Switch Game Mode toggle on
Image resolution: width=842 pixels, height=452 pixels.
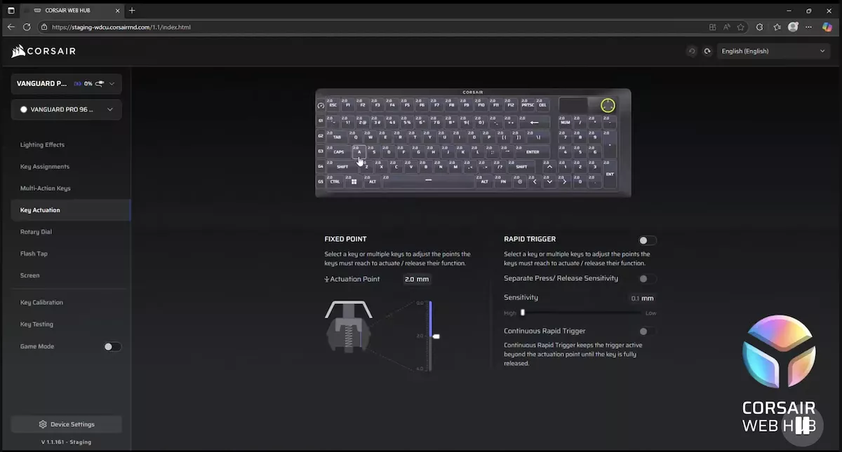[112, 347]
